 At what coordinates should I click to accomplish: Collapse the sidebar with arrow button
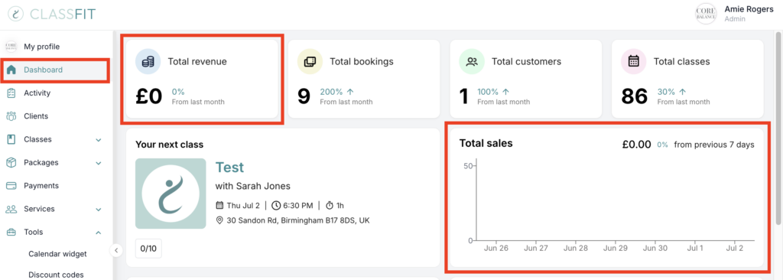(x=116, y=250)
